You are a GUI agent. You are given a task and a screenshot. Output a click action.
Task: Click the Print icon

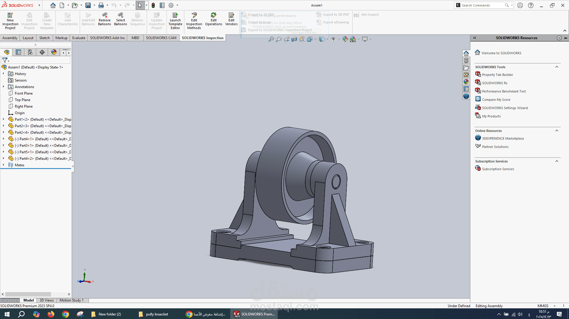click(101, 5)
